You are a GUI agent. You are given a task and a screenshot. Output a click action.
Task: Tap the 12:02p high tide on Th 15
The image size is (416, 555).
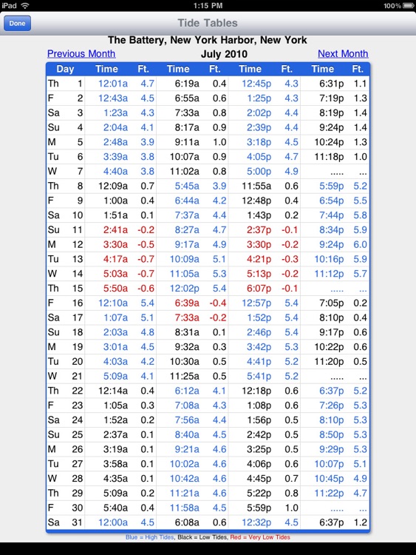tap(184, 289)
